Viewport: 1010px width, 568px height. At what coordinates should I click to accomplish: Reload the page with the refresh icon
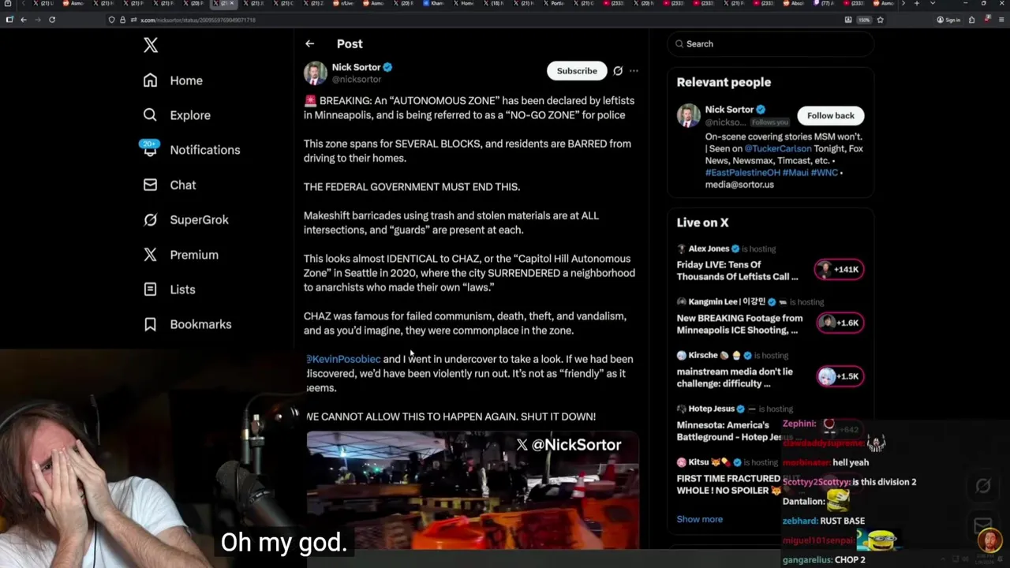click(52, 20)
